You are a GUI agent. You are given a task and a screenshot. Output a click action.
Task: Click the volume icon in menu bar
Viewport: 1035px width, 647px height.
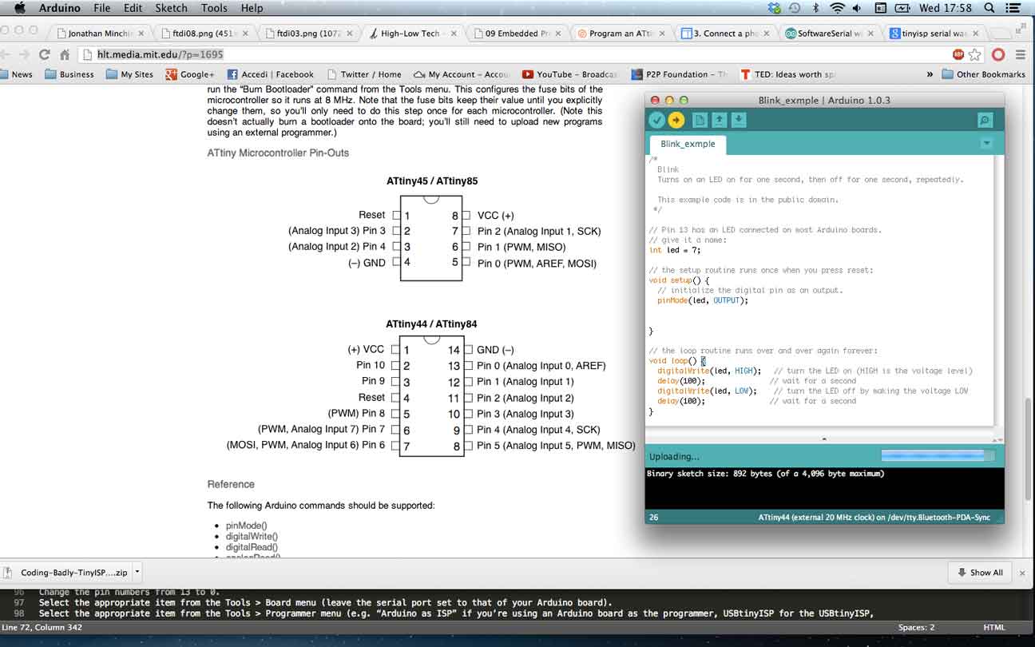pos(857,8)
